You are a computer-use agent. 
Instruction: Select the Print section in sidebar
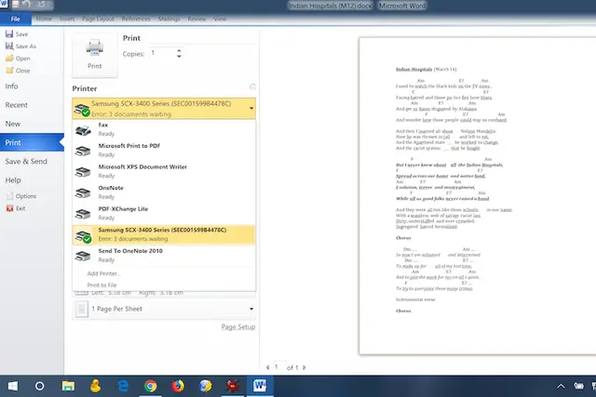click(32, 142)
